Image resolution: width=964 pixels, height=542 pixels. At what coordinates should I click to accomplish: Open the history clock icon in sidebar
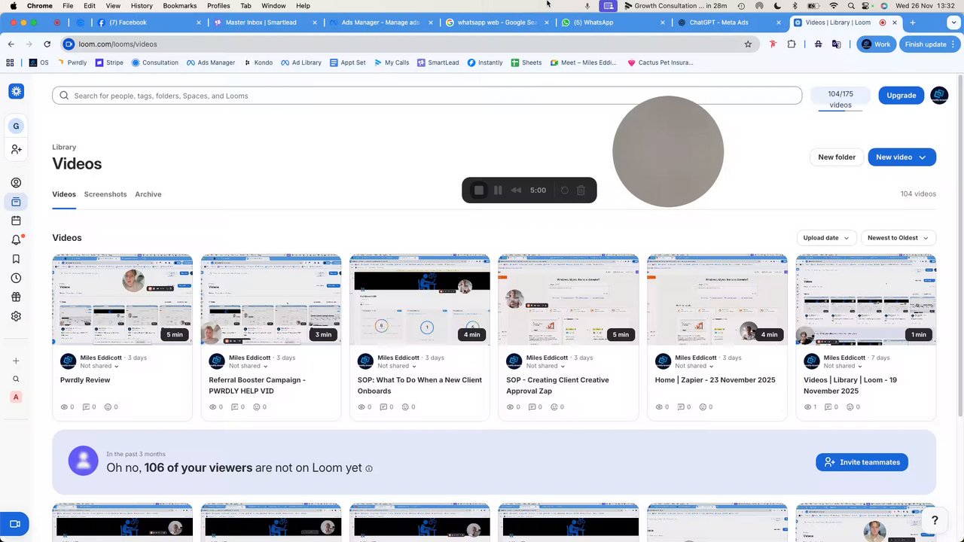click(x=16, y=279)
